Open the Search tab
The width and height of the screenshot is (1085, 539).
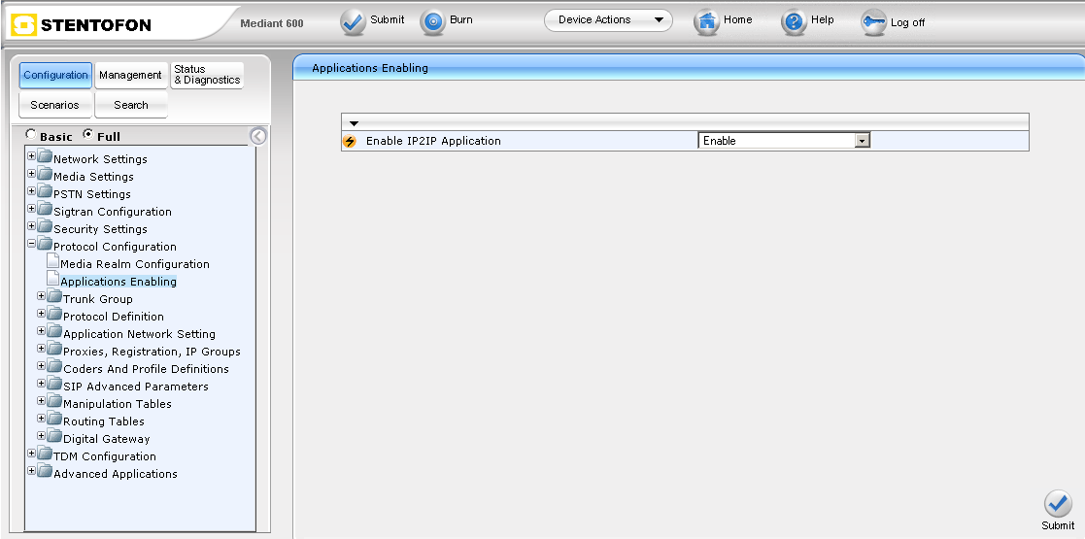coord(131,105)
